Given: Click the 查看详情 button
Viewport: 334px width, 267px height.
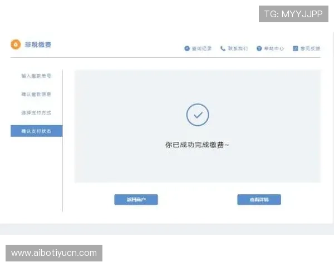Looking at the screenshot, I should point(259,200).
